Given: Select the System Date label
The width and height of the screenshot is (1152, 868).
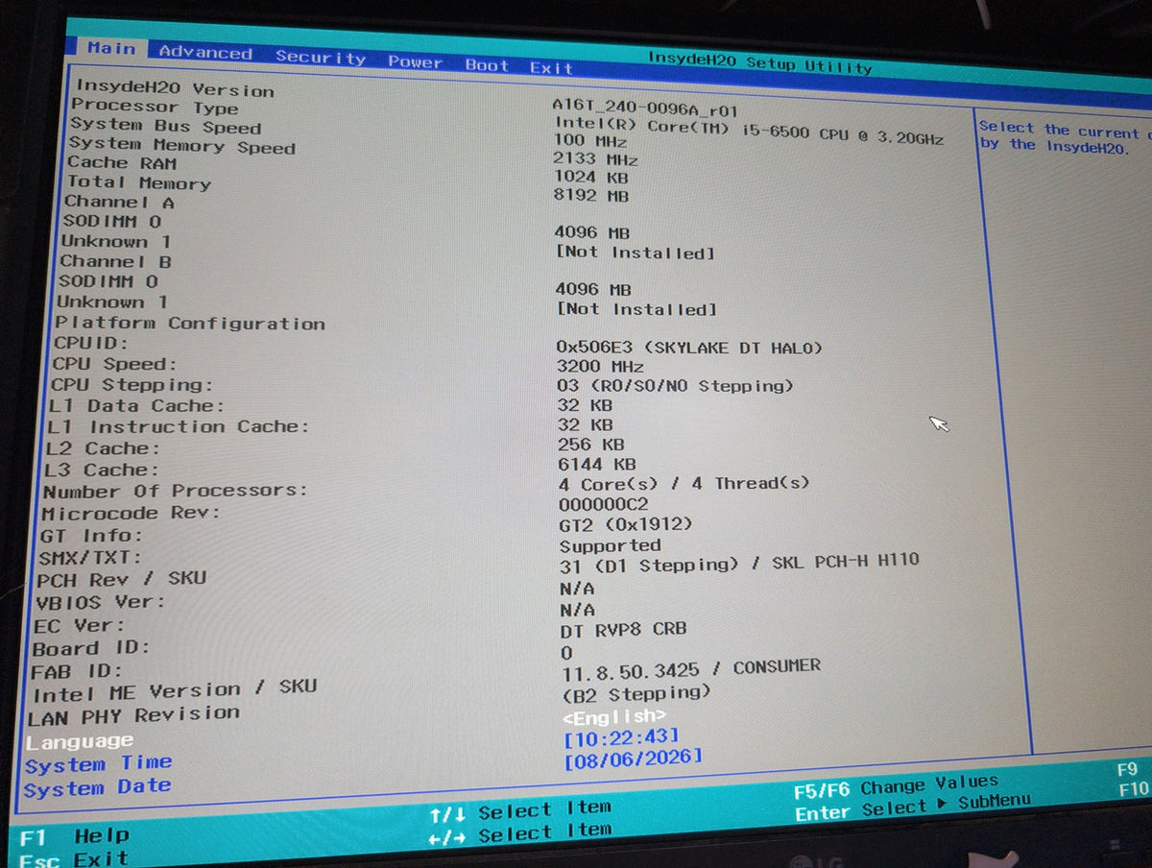Looking at the screenshot, I should [97, 788].
